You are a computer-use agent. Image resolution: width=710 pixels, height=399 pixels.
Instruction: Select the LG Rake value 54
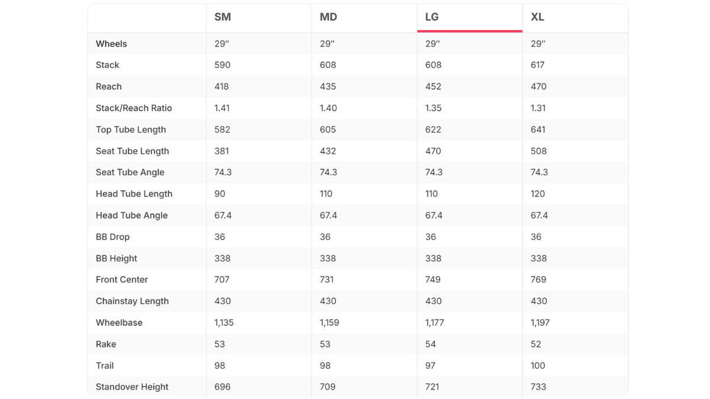click(431, 344)
